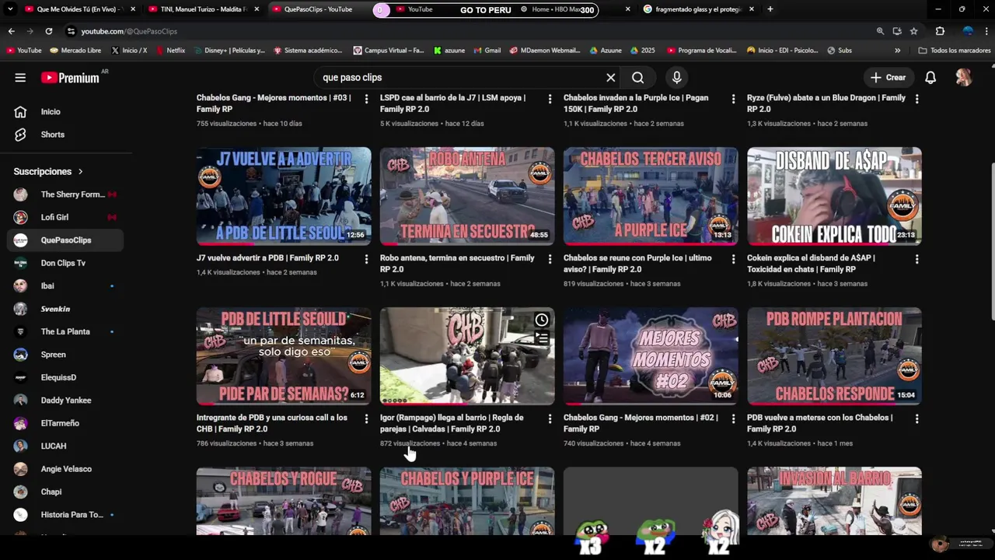The image size is (995, 560).
Task: Play PDB rompe plantacion thumbnail
Action: tap(834, 356)
